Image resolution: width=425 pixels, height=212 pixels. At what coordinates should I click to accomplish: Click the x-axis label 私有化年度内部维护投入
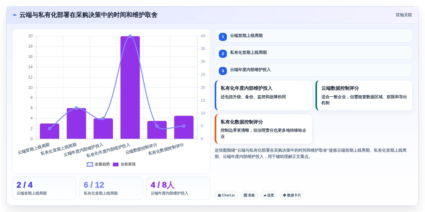coord(108,150)
